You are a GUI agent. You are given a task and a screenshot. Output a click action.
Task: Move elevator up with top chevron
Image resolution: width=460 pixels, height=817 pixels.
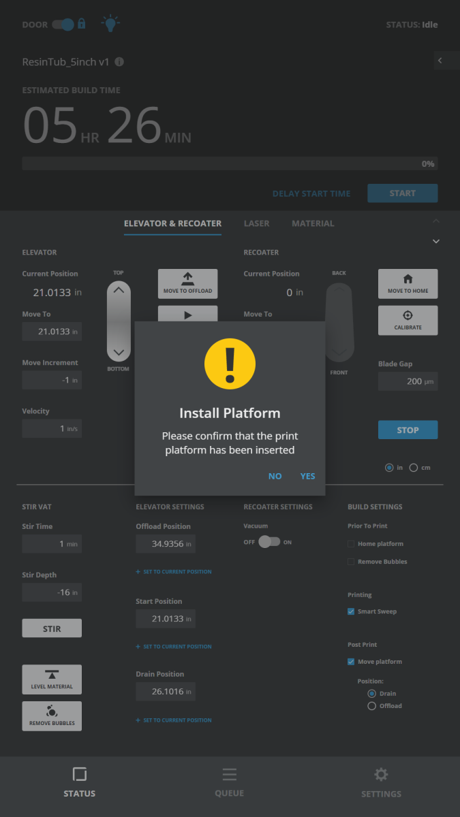tap(119, 291)
